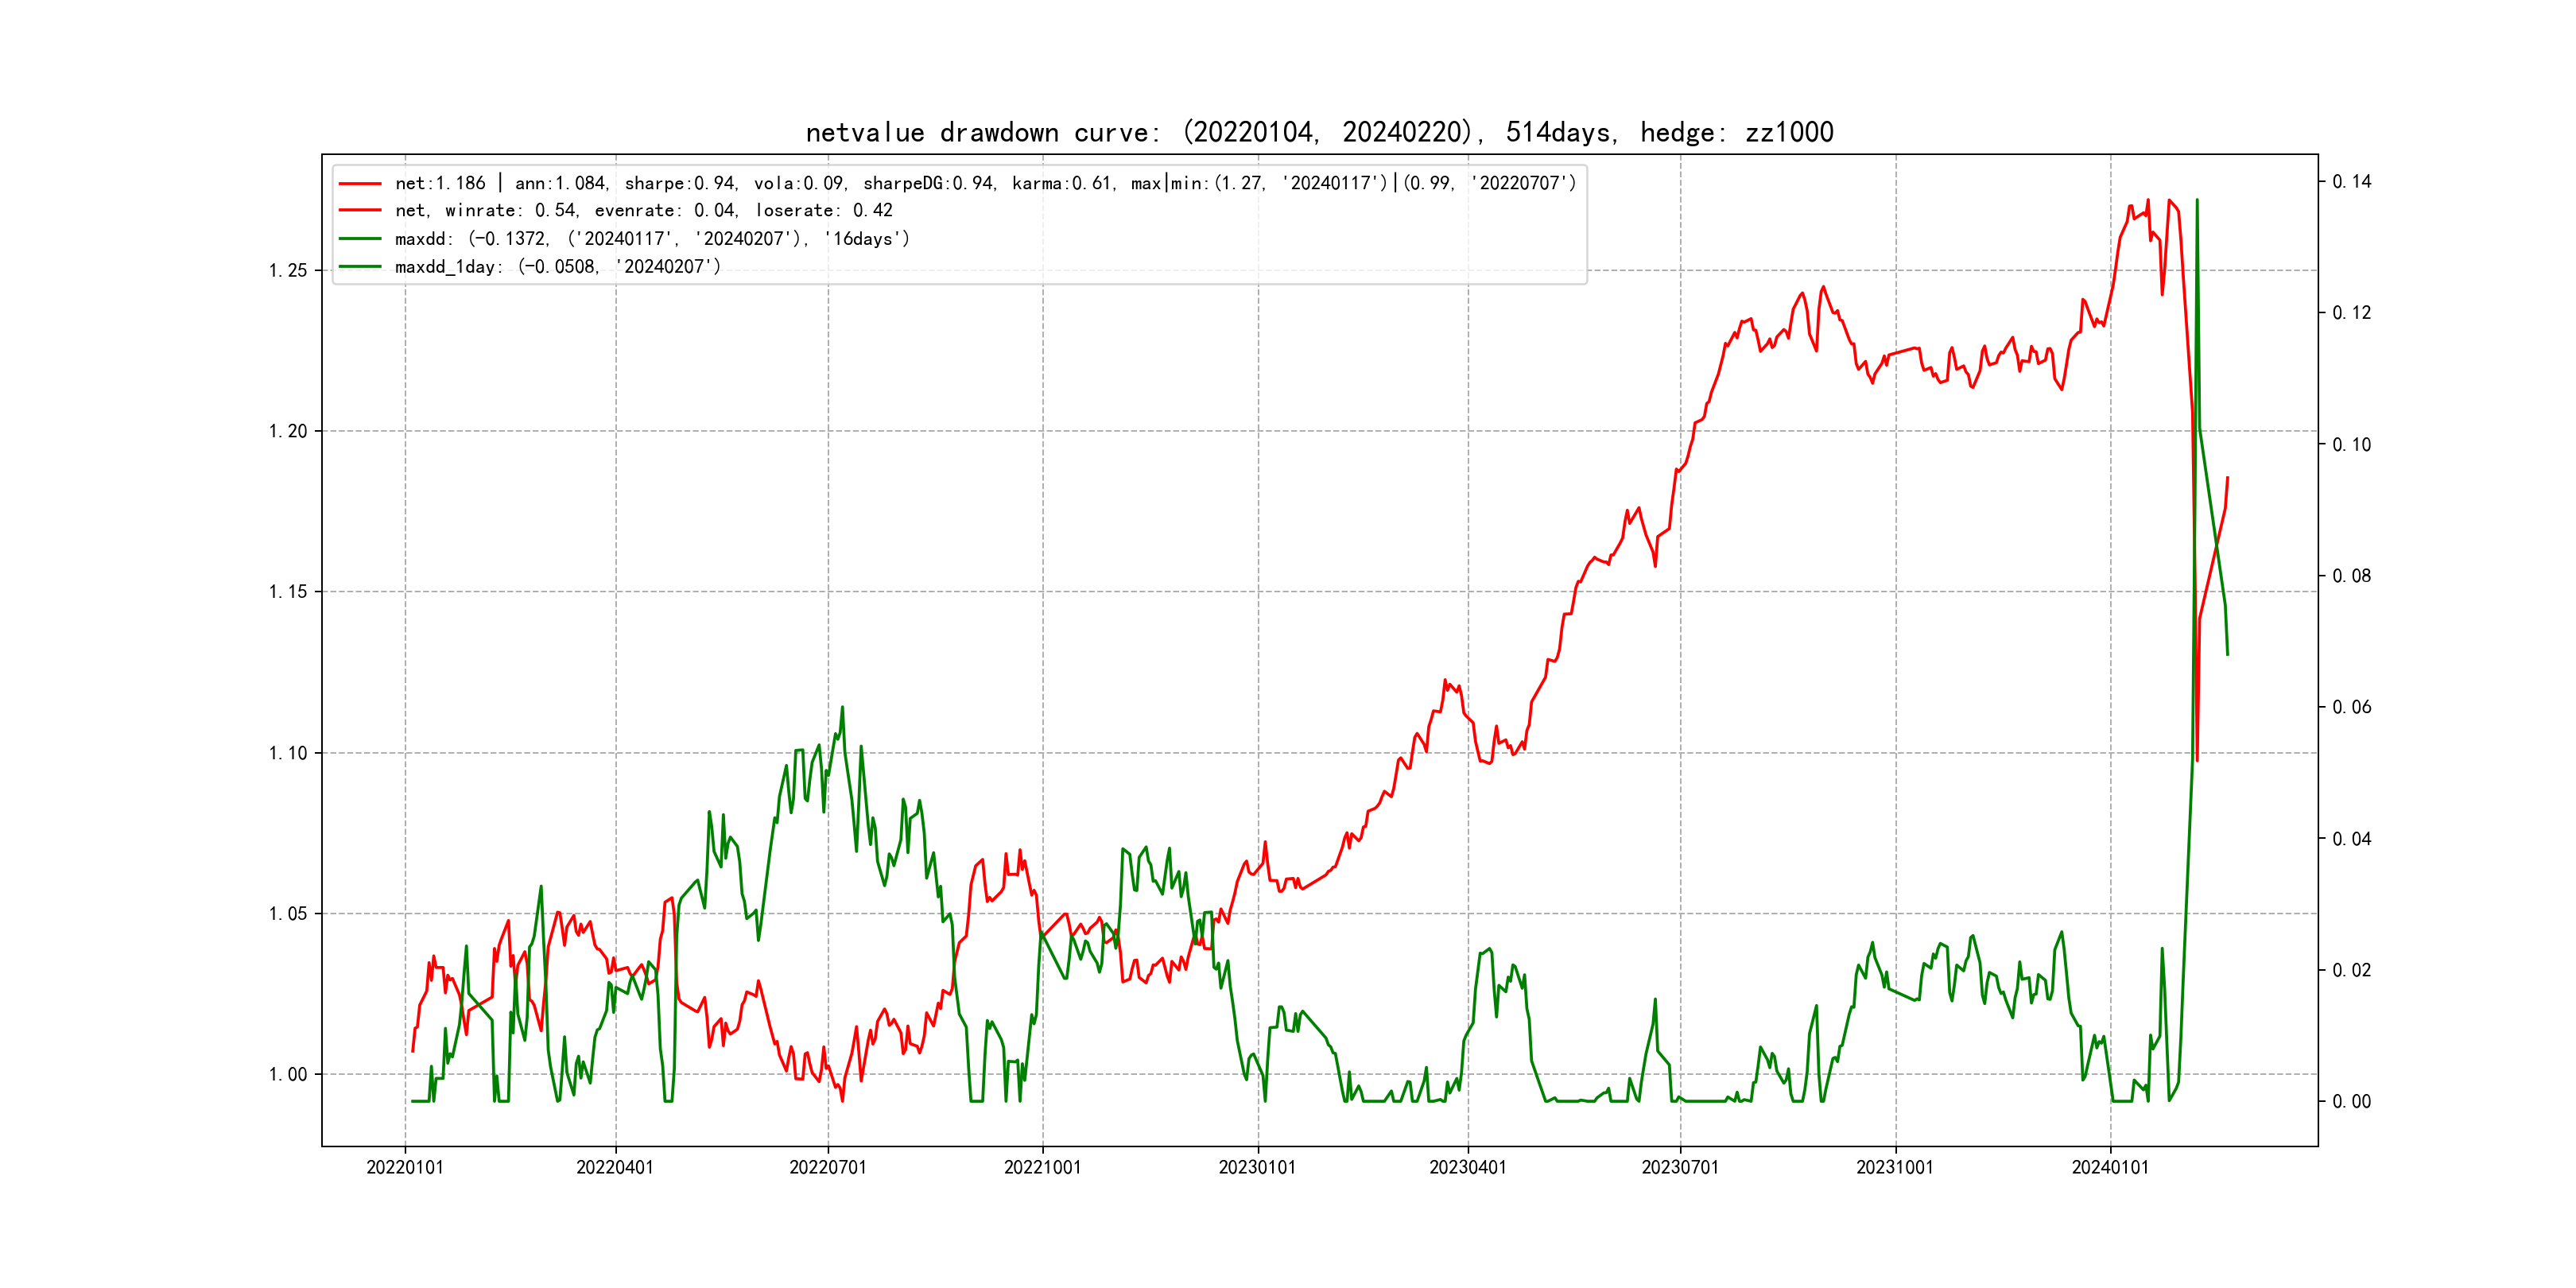Click the red swatch beside the winrate legend entry
Screen dimensions: 2576x1288
pyautogui.click(x=360, y=210)
